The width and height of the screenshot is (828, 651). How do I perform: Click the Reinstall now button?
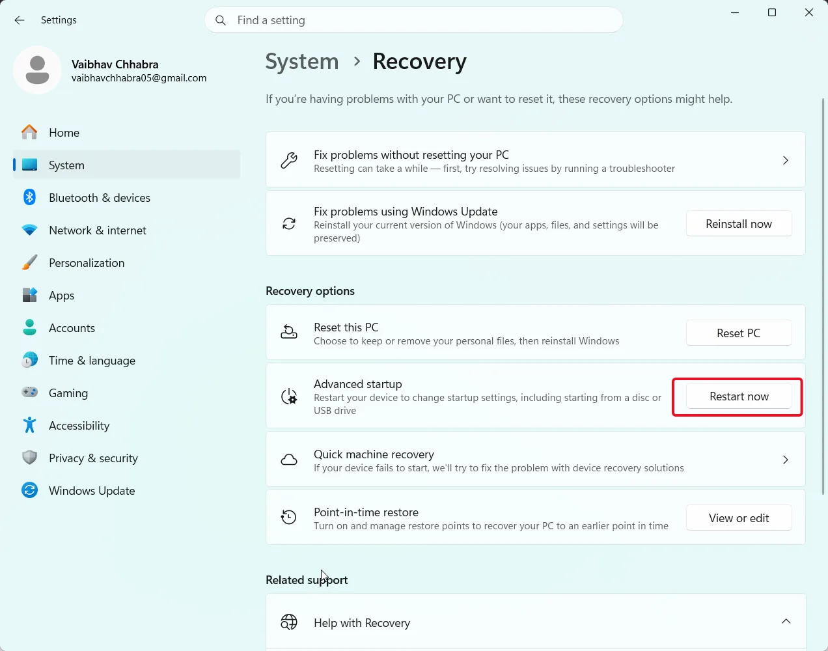tap(739, 223)
